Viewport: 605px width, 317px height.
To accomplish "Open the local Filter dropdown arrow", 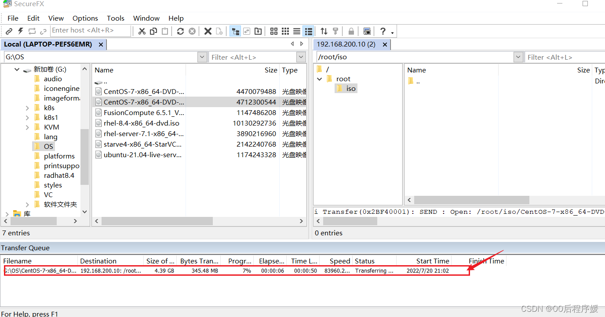I will click(301, 57).
